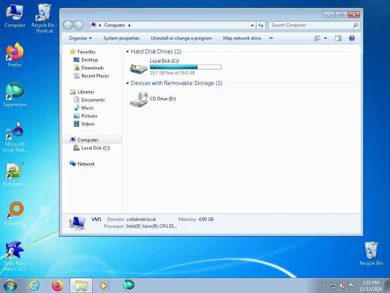Click the search magnifier icon

click(355, 25)
